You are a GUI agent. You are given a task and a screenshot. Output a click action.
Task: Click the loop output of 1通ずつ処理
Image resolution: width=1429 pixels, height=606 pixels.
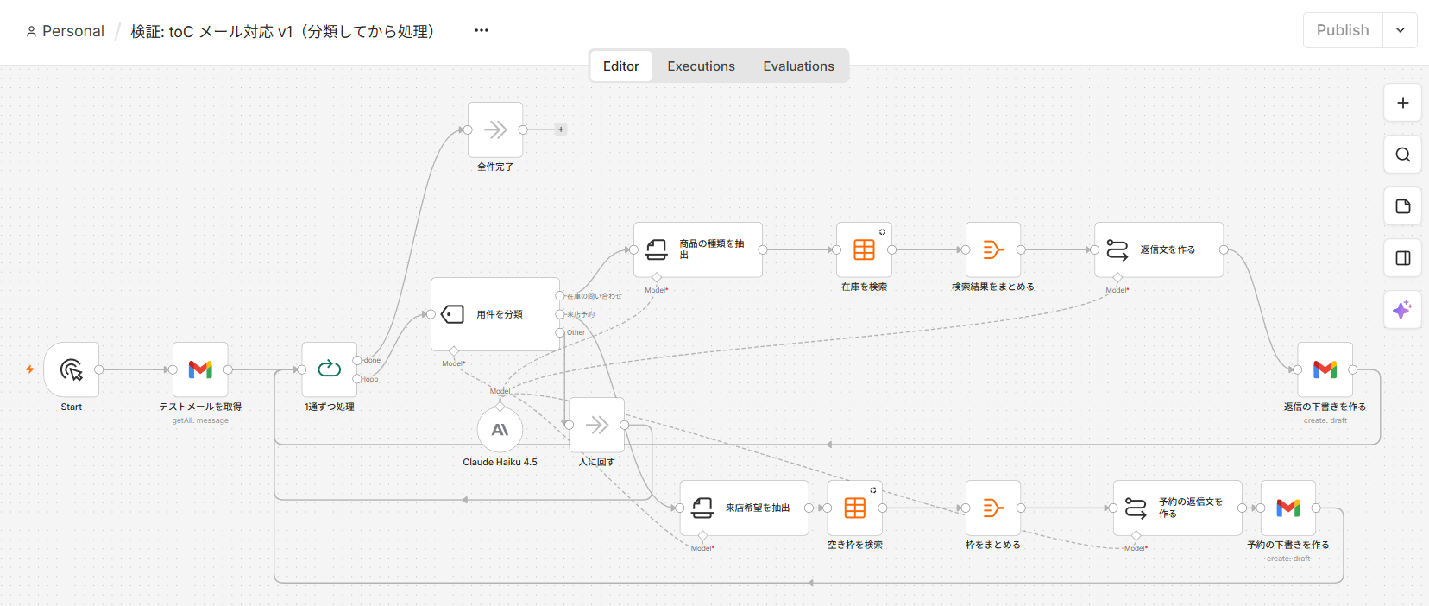357,379
